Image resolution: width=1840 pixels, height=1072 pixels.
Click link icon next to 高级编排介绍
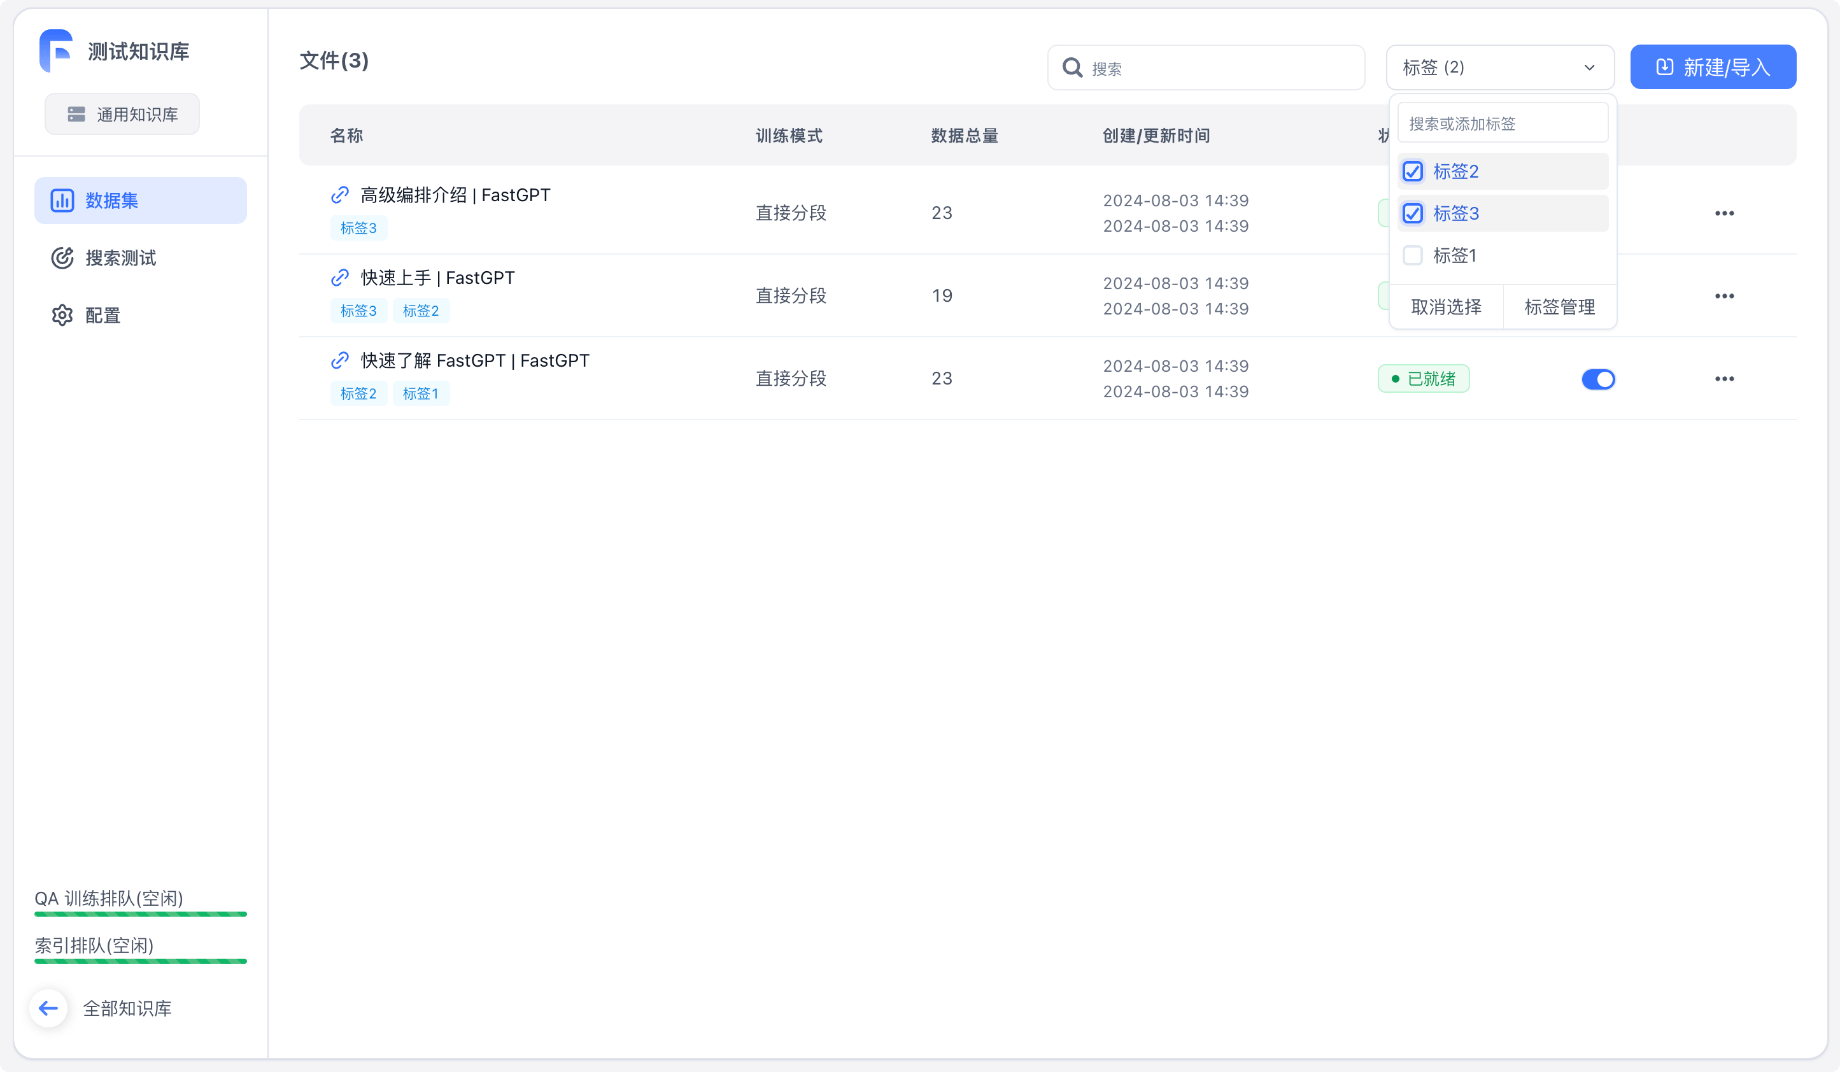click(339, 195)
